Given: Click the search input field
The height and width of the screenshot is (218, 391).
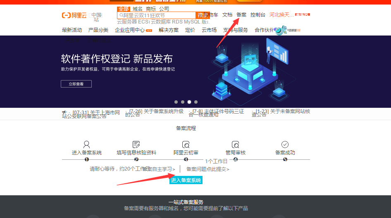Looking at the screenshot, I should coord(156,15).
